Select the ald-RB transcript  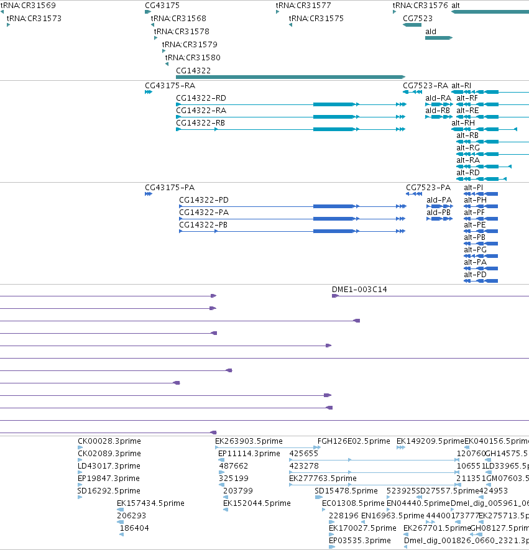tap(438, 111)
